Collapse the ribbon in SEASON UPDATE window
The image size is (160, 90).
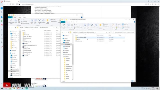133,22
